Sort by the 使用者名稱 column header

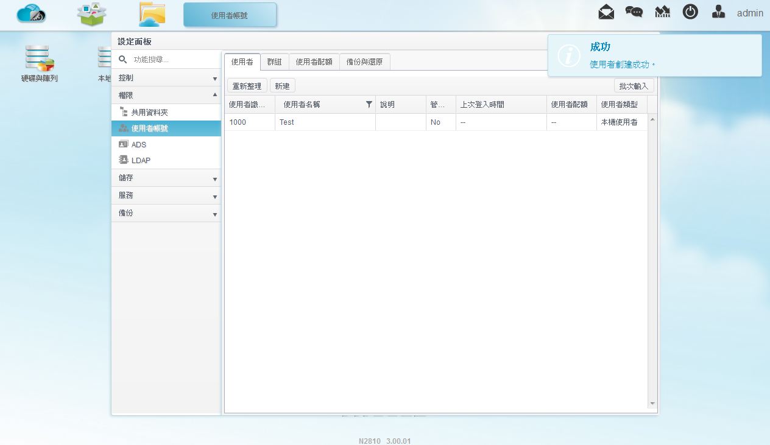(325, 105)
